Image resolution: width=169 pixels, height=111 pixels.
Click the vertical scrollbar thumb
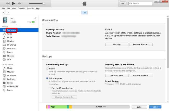[168, 43]
